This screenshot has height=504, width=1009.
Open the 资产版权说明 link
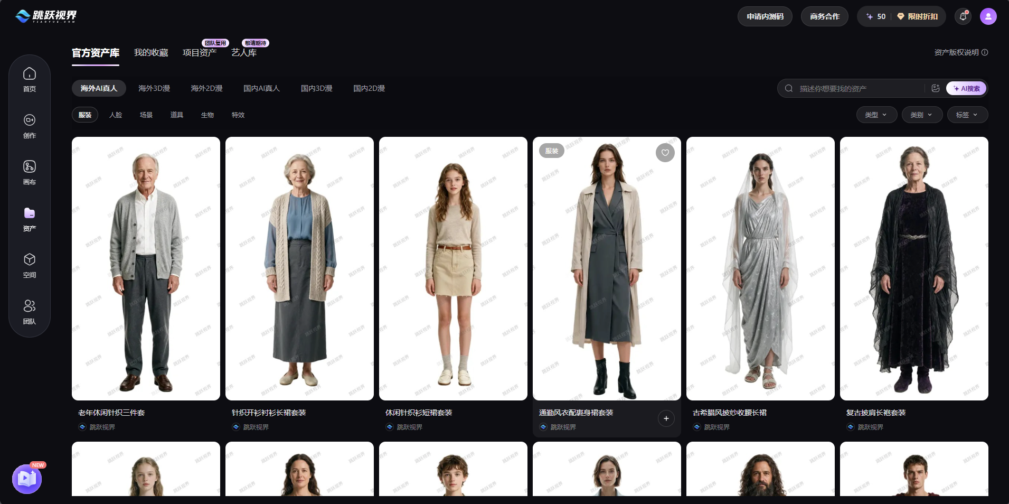956,52
